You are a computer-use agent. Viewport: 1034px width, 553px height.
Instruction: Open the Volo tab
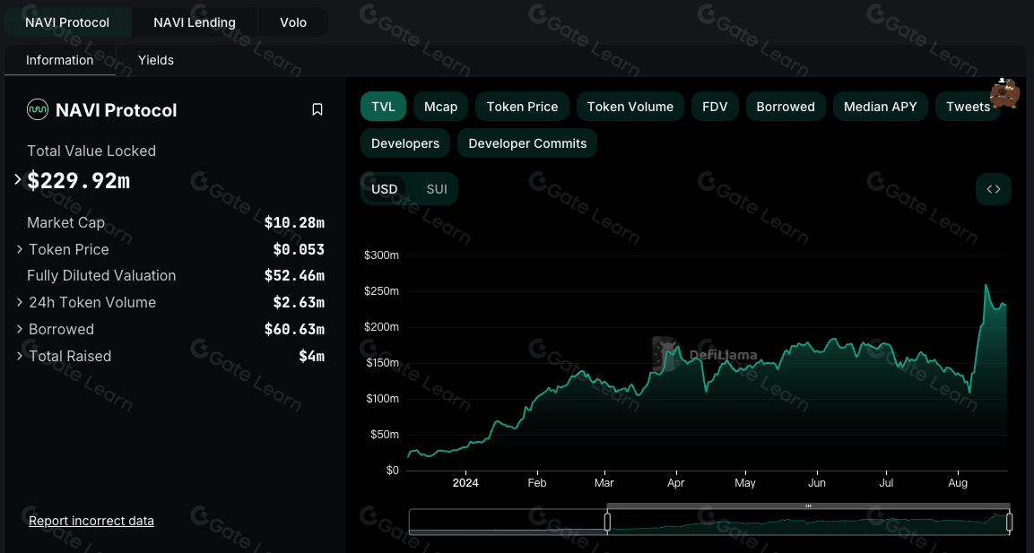point(293,22)
